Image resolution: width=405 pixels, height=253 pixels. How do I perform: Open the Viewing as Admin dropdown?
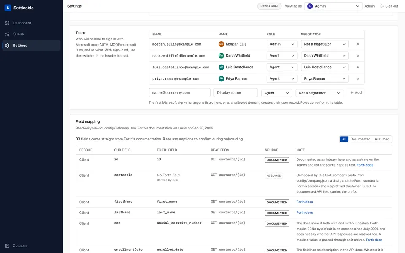pyautogui.click(x=333, y=6)
